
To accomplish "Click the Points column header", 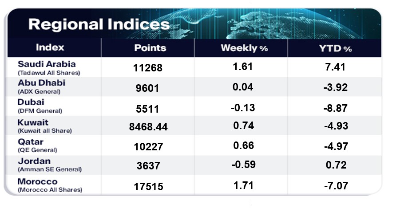I will (150, 48).
